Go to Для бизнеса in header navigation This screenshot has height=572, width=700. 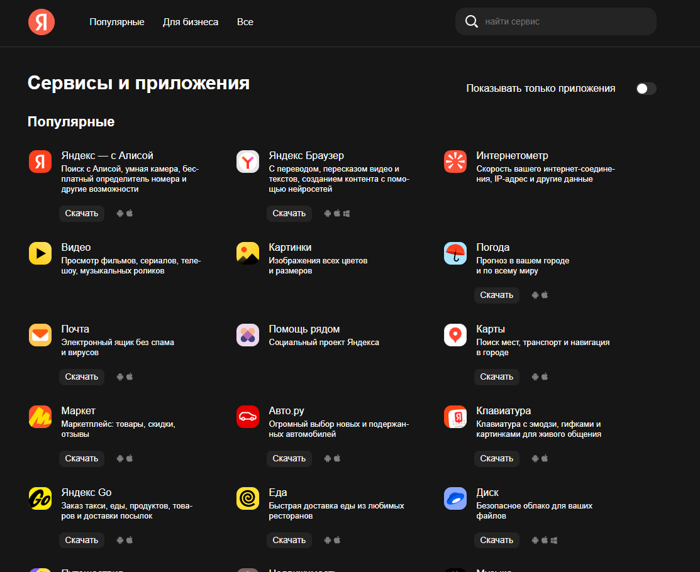click(191, 22)
